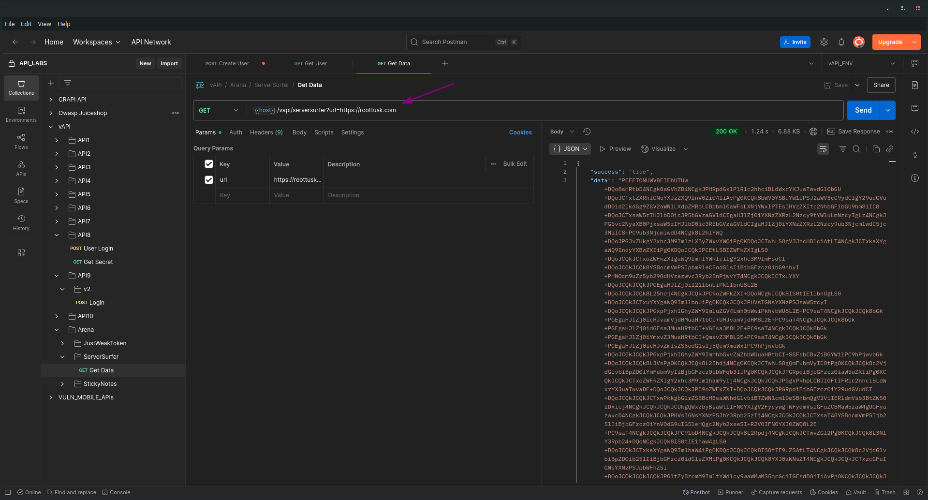Screen dimensions: 928x500
Task: Open the View menu
Action: pos(44,24)
